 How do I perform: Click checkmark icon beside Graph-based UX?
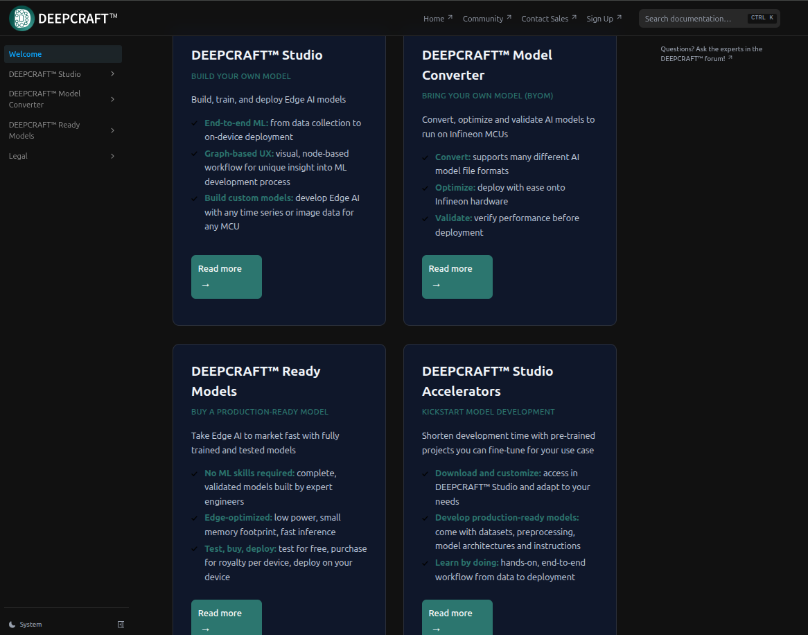194,154
